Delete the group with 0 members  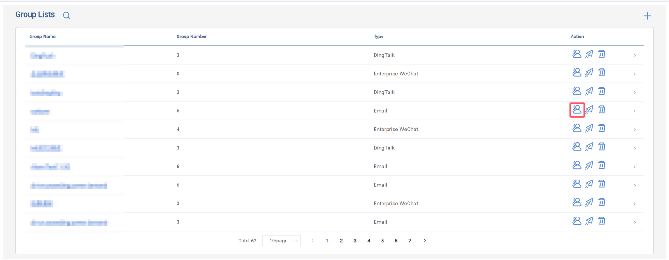[601, 73]
